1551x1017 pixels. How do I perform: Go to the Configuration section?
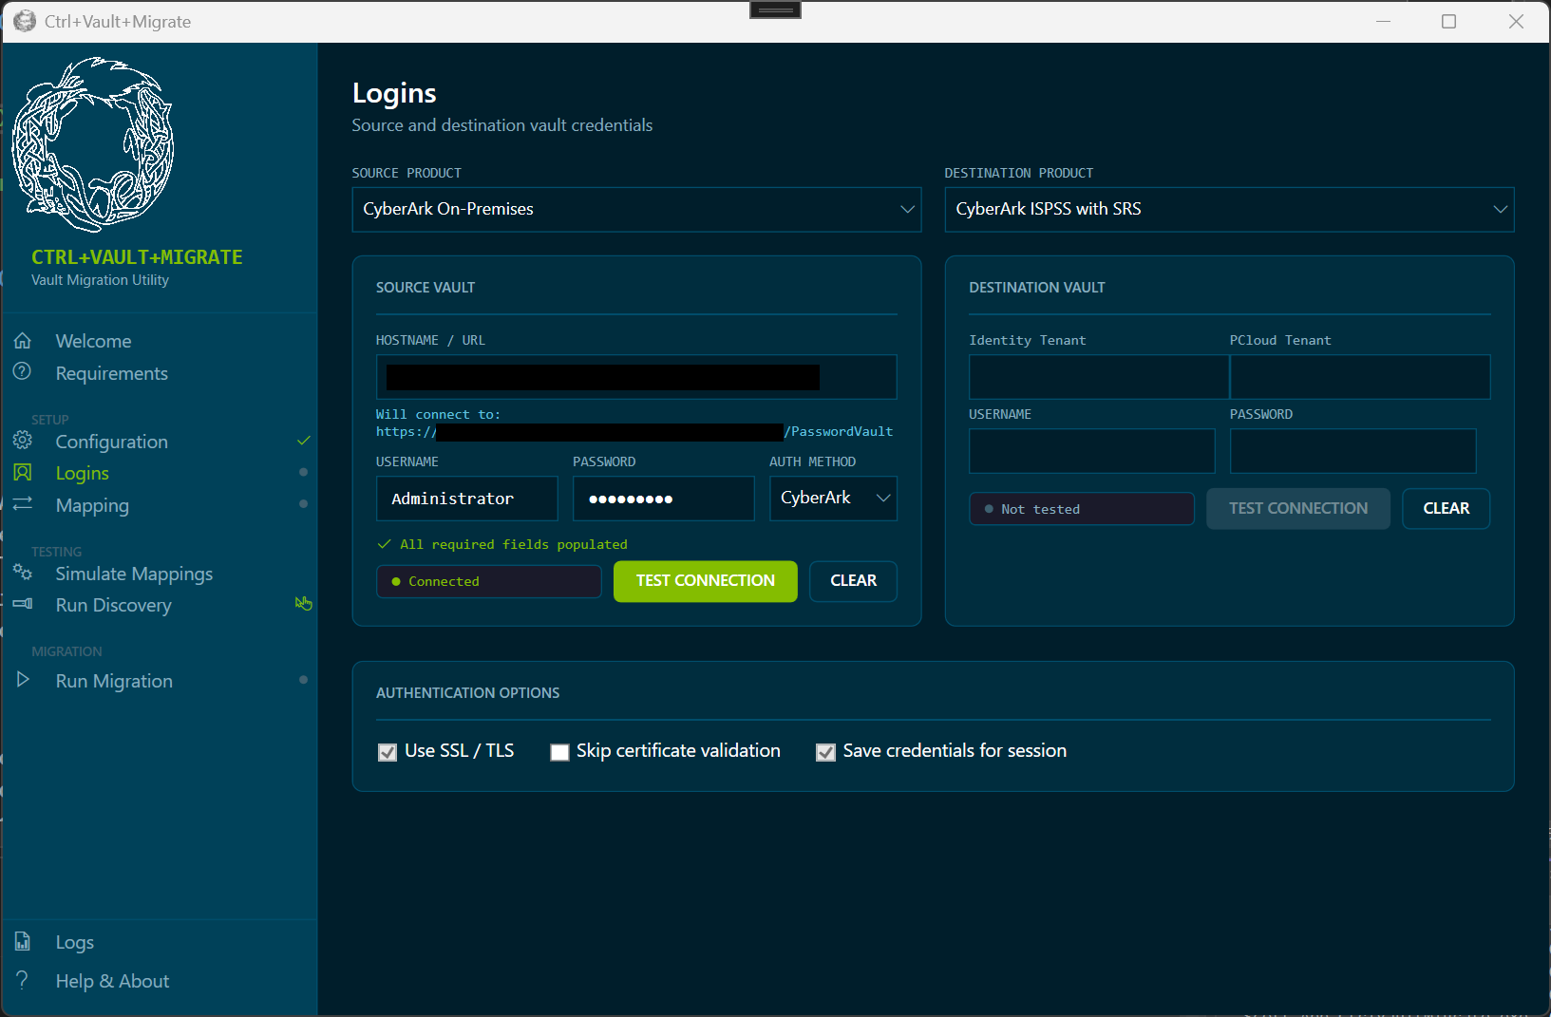(111, 442)
